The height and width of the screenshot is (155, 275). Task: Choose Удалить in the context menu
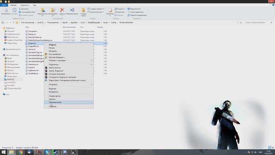click(69, 99)
